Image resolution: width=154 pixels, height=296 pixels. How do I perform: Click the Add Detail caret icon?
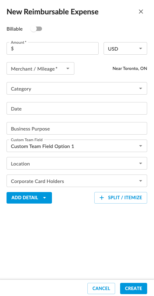(44, 198)
